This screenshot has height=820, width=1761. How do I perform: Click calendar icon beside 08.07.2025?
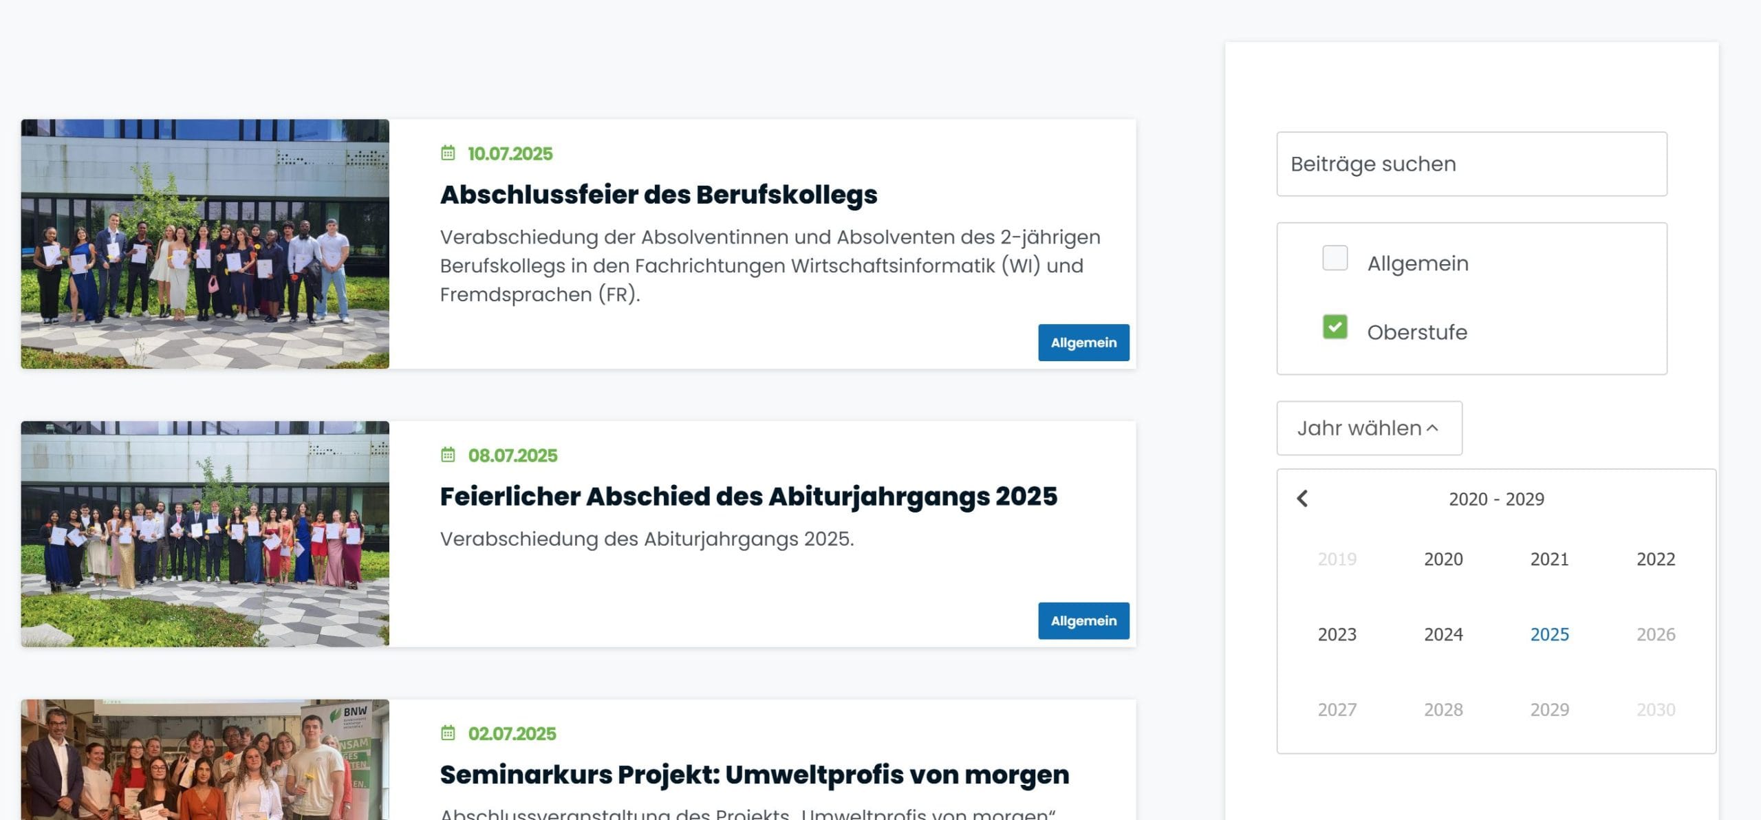tap(448, 455)
